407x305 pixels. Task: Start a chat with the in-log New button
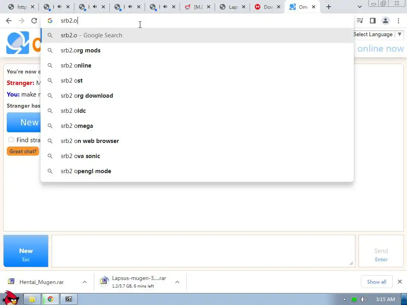click(24, 122)
